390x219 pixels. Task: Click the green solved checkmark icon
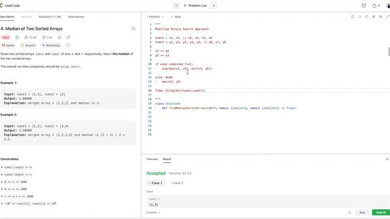tap(17, 38)
